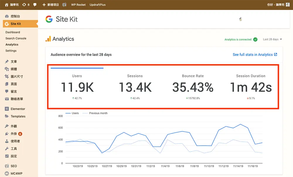Click the paintbrush icon for 外觀
The width and height of the screenshot is (293, 177).
tap(7, 126)
